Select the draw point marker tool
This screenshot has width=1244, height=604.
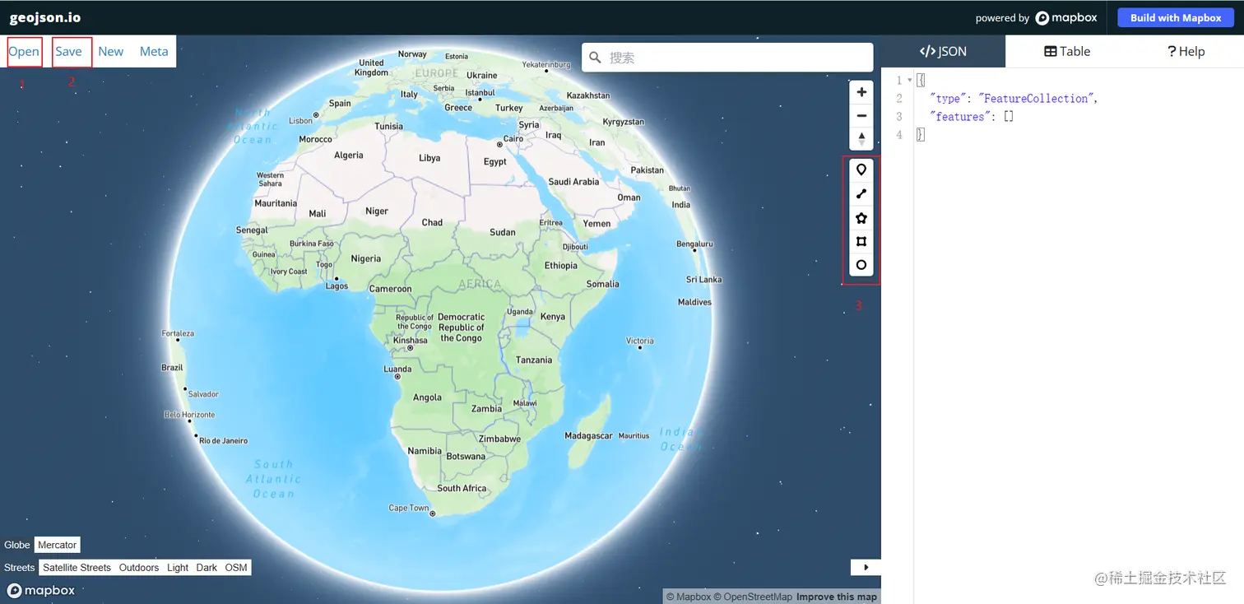click(861, 170)
